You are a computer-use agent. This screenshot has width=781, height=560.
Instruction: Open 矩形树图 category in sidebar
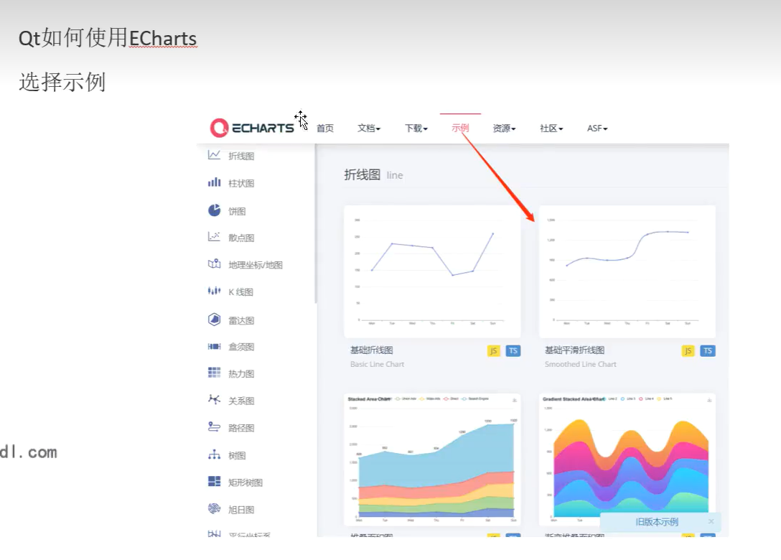[245, 482]
